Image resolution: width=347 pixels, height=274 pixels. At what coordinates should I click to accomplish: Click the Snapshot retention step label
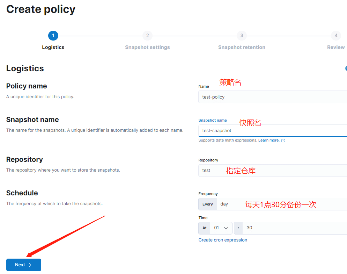[242, 47]
